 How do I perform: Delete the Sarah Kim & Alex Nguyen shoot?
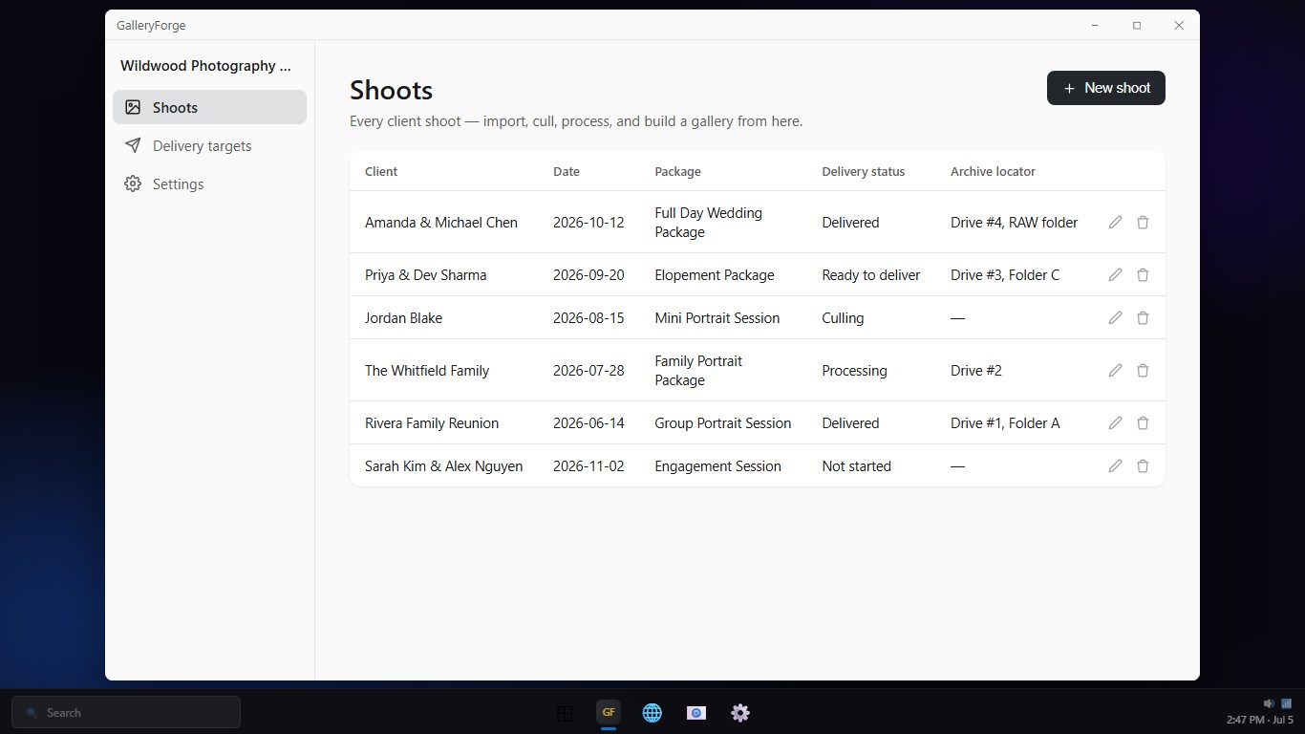tap(1143, 465)
